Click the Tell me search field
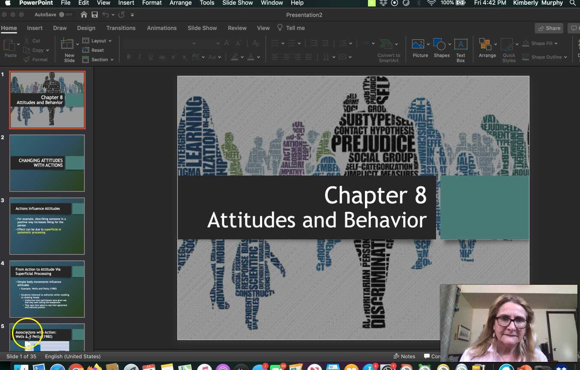Image resolution: width=580 pixels, height=370 pixels. 295,28
